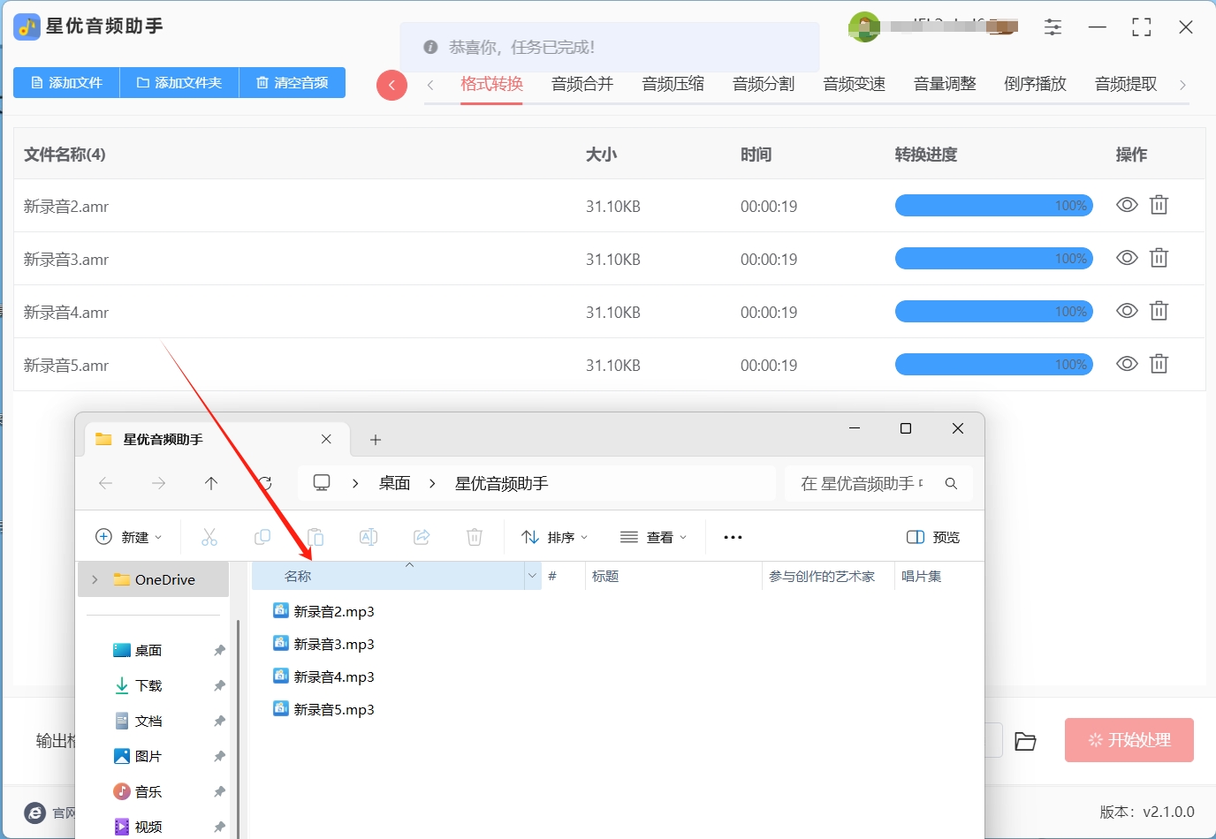Open 新建 menu in Explorer window
The image size is (1216, 839).
tap(129, 537)
